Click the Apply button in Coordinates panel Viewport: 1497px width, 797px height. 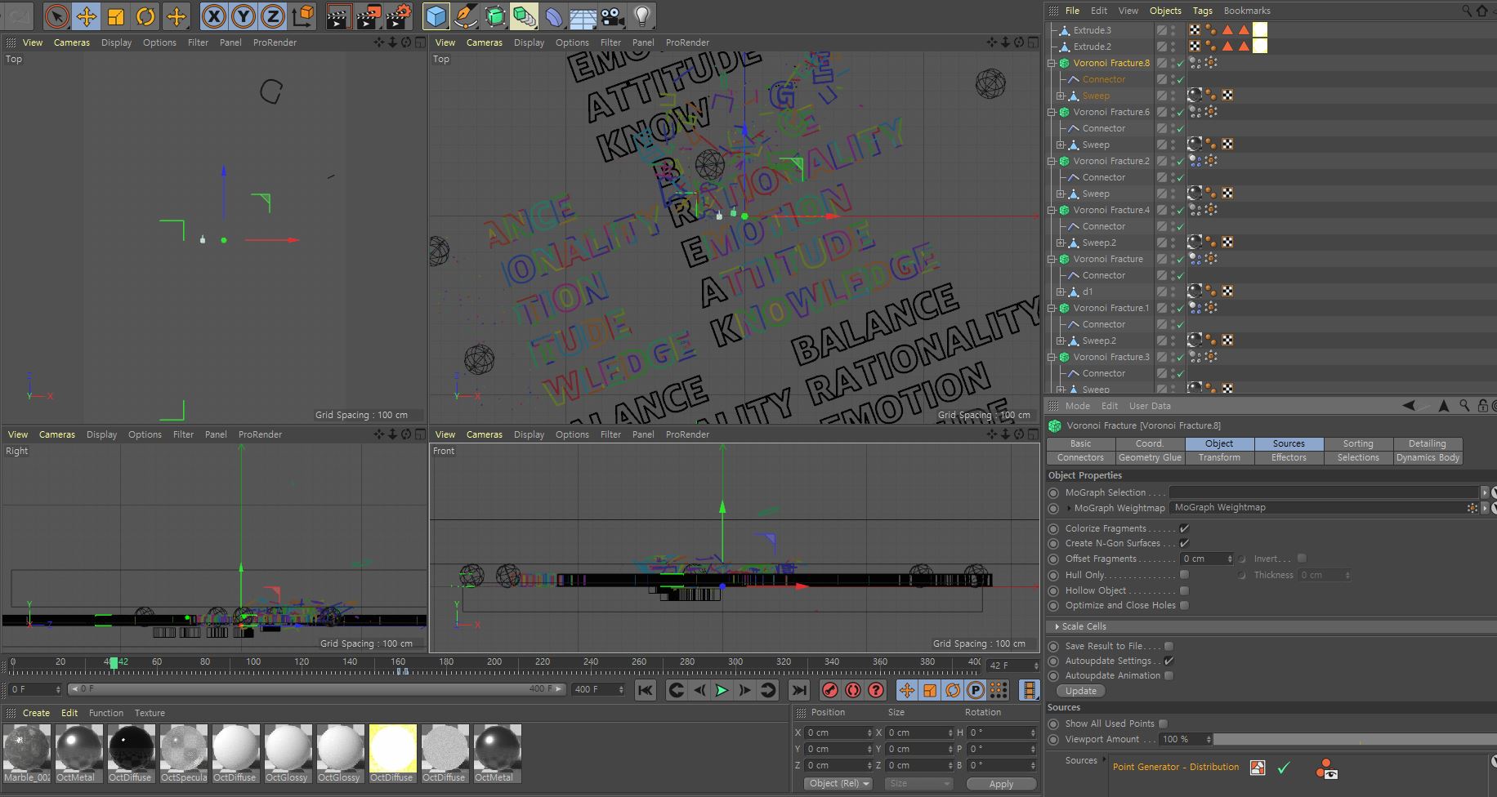[x=1001, y=784]
